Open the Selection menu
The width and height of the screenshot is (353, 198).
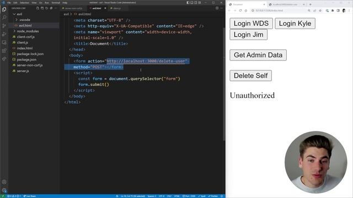tap(24, 3)
